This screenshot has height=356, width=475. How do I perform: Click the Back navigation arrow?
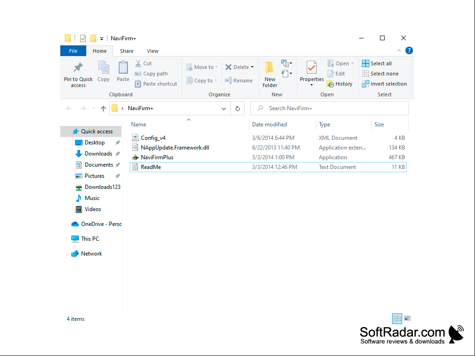[69, 108]
